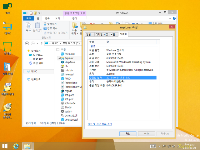Image resolution: width=200 pixels, height=150 pixels.
Task: Select 즐겨찾기 in navigation pane
Action: (34, 51)
